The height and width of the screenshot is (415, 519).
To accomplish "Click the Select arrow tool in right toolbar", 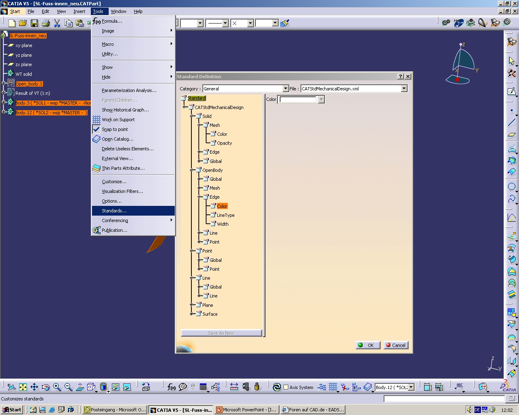I will 512,61.
